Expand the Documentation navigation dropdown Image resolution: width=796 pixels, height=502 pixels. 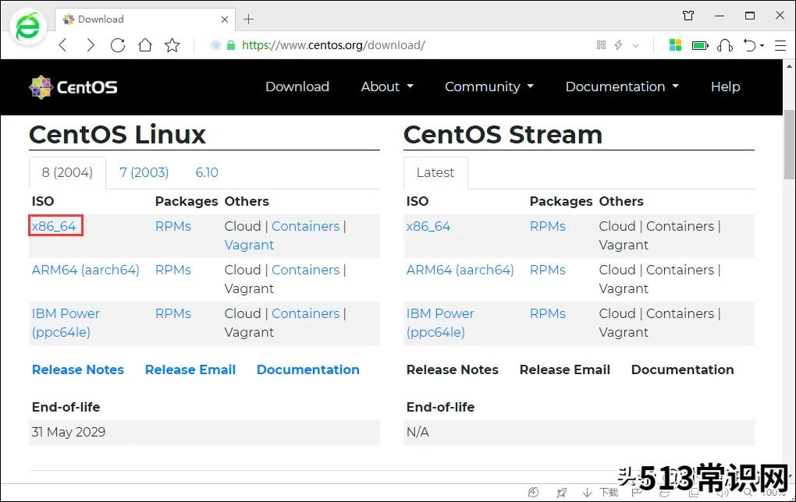click(622, 87)
